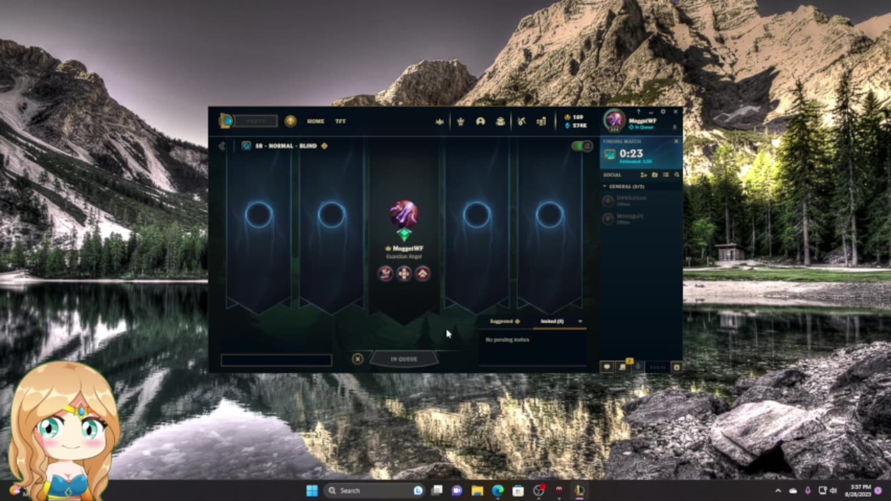This screenshot has height=501, width=891.
Task: Search the friends list magnifier icon
Action: coord(677,175)
